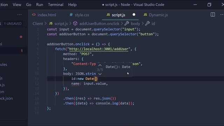Click the unsaved dot on script.js tab

coord(134,15)
